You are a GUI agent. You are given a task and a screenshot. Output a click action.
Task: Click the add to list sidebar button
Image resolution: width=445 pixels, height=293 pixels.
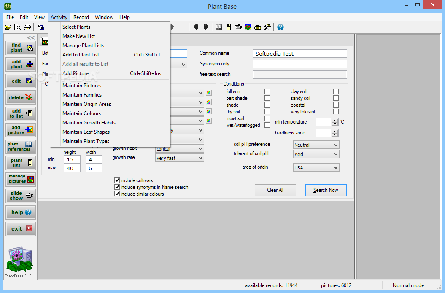pyautogui.click(x=21, y=113)
